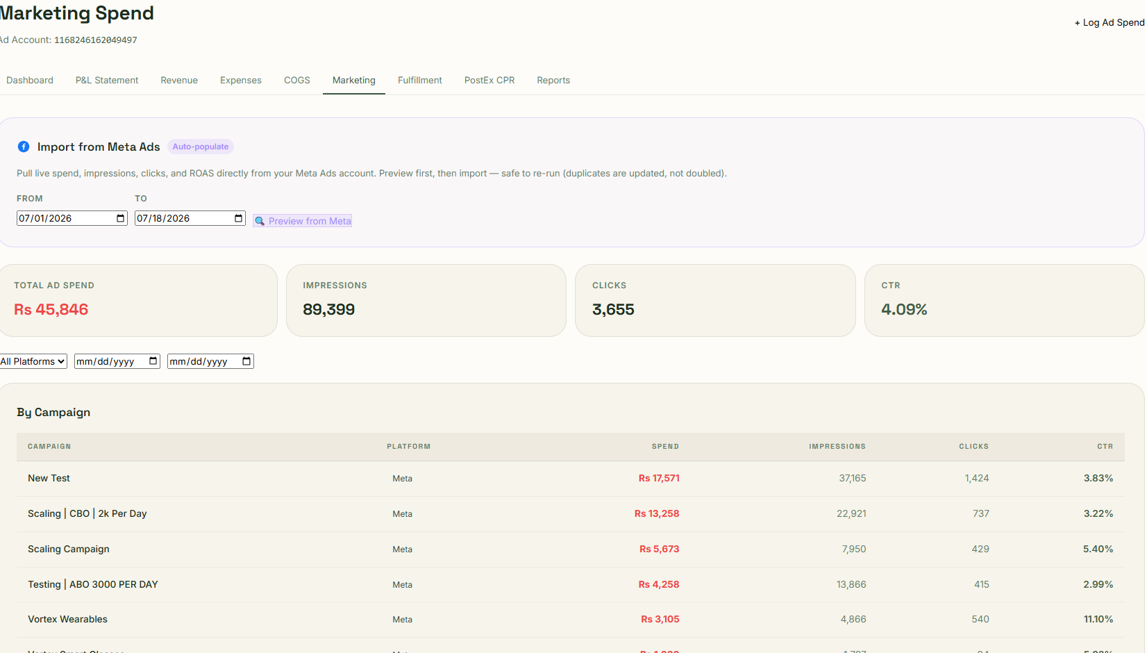1147x653 pixels.
Task: Select Scaling | CBO | 2k Per Day campaign
Action: pos(571,514)
